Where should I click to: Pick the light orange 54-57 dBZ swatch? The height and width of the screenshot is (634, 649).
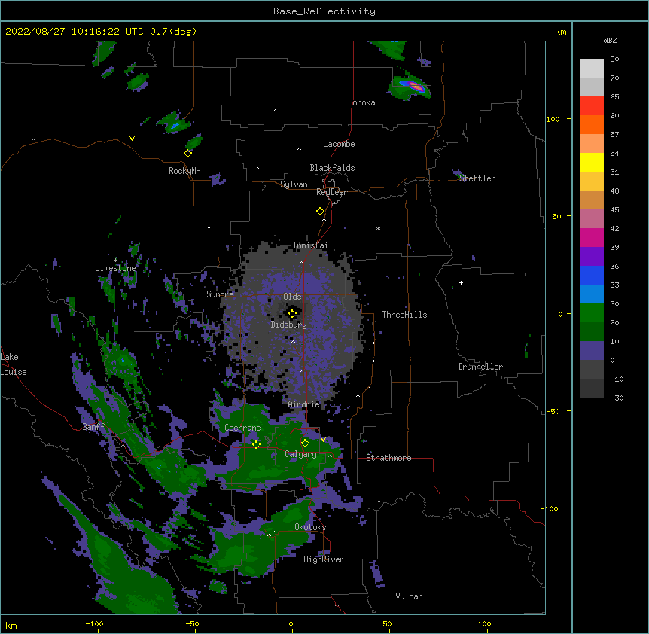pyautogui.click(x=592, y=143)
